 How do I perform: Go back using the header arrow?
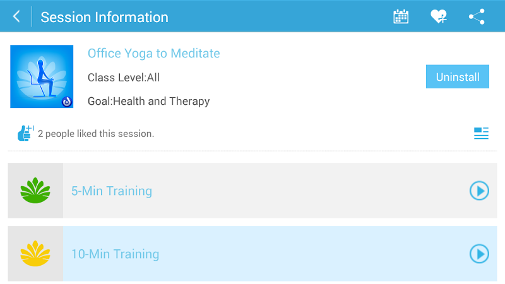(16, 16)
